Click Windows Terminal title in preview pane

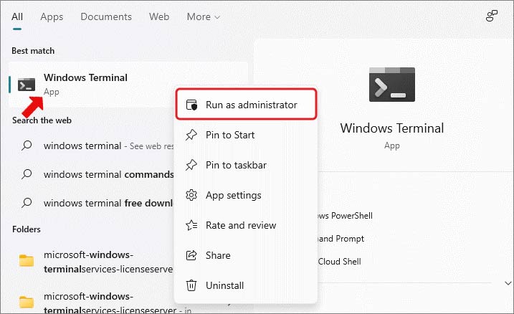click(x=391, y=128)
